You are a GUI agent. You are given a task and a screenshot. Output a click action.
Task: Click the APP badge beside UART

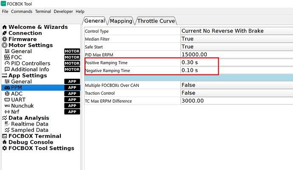pyautogui.click(x=72, y=100)
